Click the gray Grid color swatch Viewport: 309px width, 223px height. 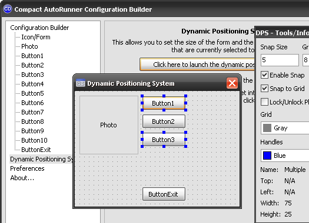[267, 128]
